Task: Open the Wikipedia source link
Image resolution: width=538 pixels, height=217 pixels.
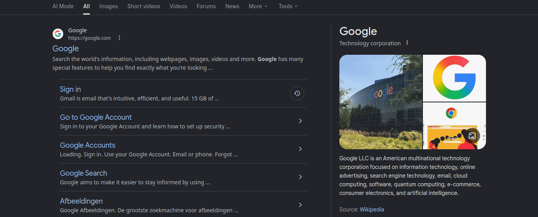Action: [x=372, y=210]
